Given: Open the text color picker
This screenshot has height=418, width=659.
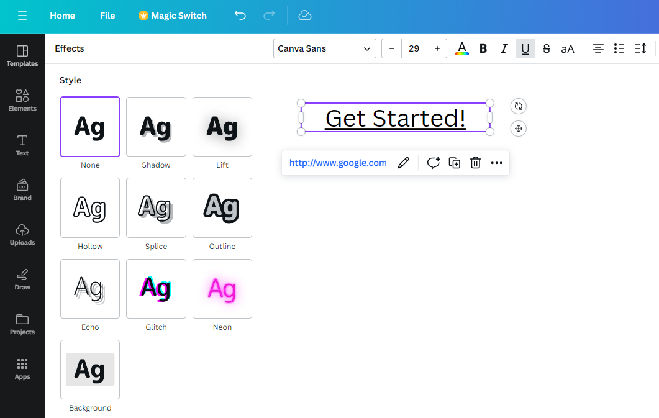Looking at the screenshot, I should [x=462, y=48].
